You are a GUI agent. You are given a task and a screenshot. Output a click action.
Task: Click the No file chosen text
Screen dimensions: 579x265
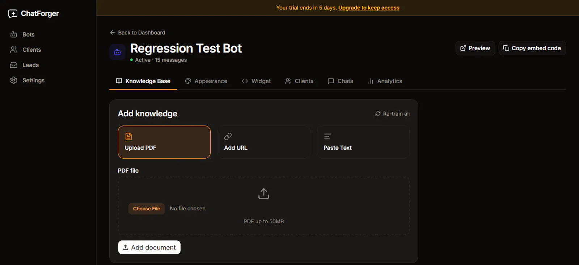pyautogui.click(x=187, y=209)
